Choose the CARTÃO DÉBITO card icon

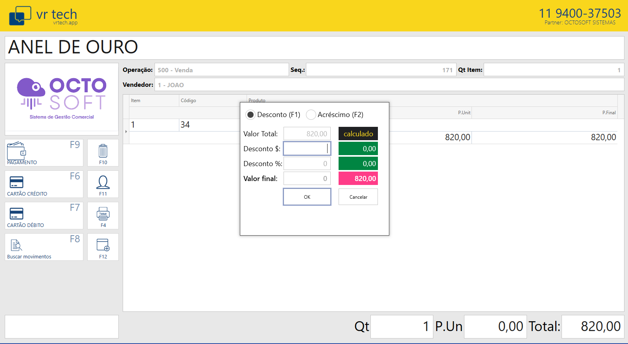pos(17,214)
